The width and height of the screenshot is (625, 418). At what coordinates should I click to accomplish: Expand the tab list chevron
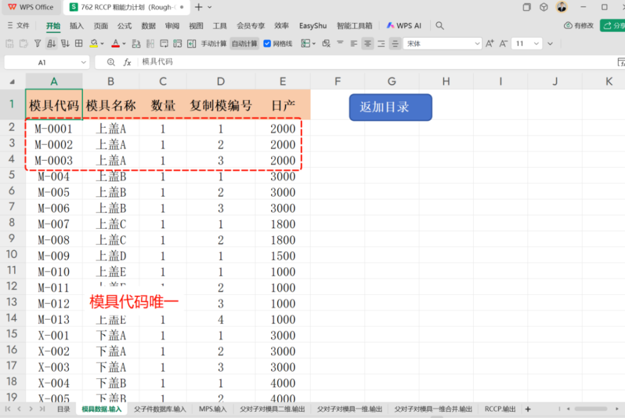point(210,7)
